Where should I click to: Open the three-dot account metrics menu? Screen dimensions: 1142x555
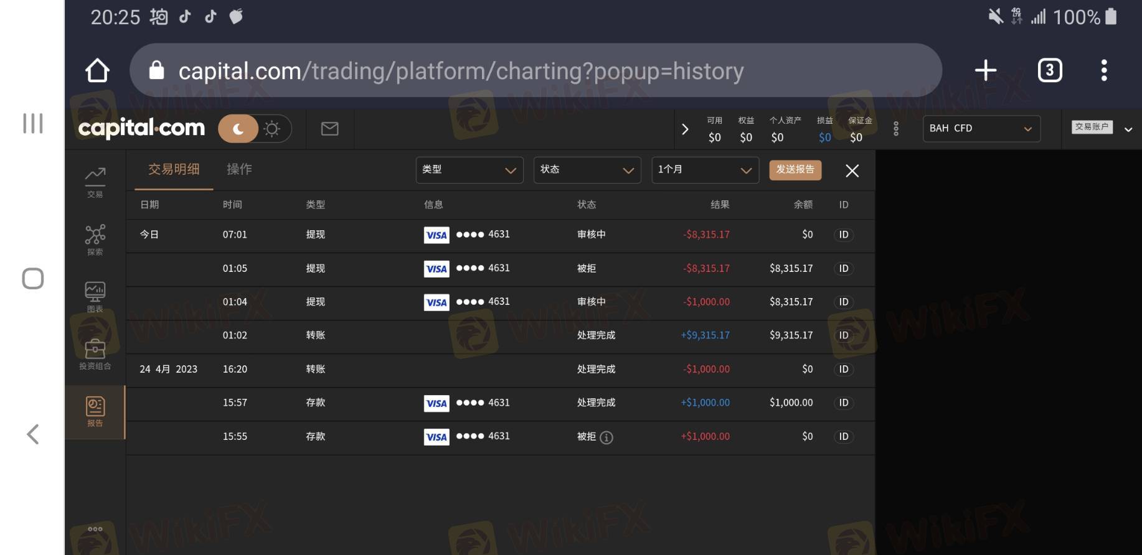[x=895, y=129]
